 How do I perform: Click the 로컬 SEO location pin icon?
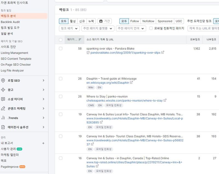[4, 80]
